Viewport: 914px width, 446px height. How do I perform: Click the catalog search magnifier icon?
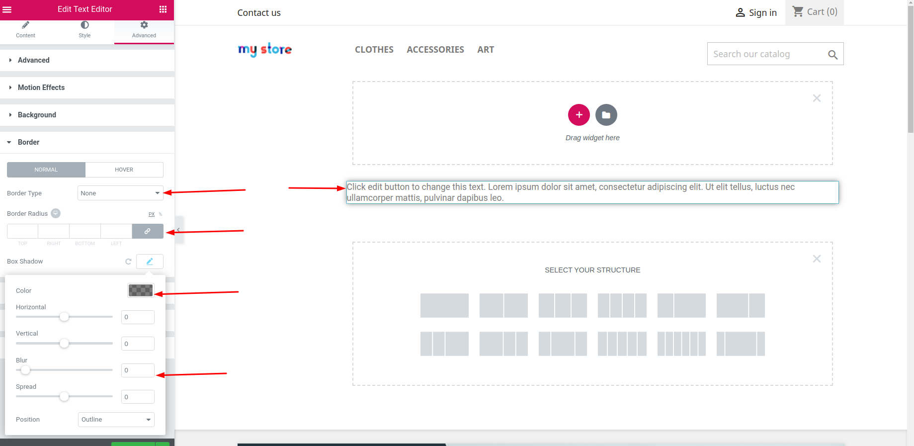833,55
